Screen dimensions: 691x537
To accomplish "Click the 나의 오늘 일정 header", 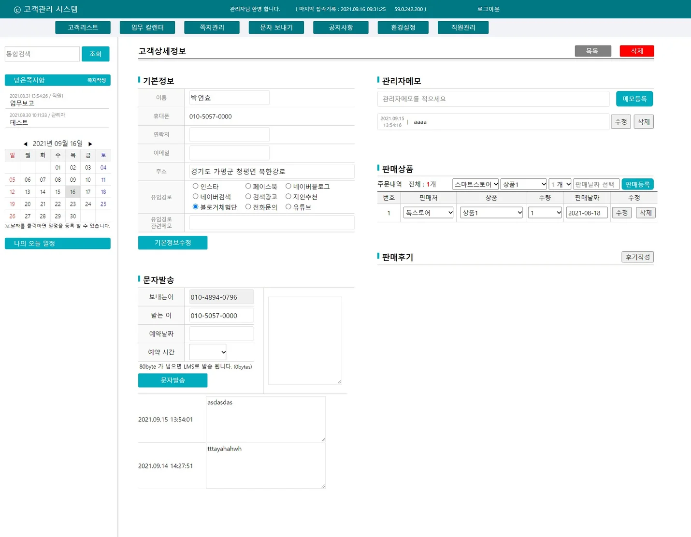I will pyautogui.click(x=58, y=243).
